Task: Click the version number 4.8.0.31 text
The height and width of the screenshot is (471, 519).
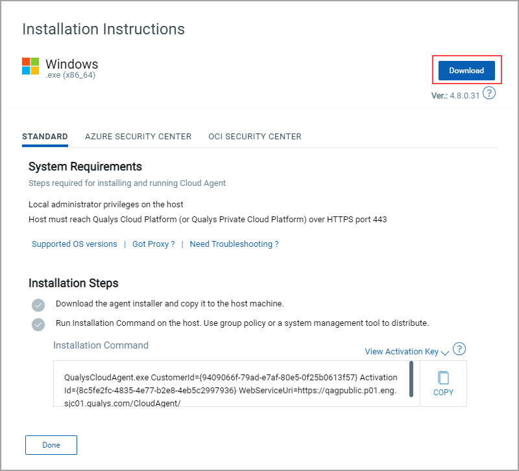Action: [465, 95]
